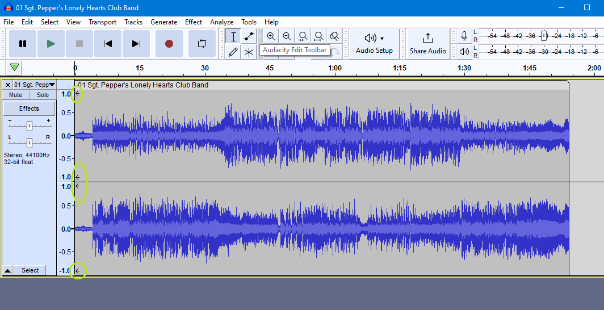Click timeline ruler at the 1:30 mark

pyautogui.click(x=464, y=68)
